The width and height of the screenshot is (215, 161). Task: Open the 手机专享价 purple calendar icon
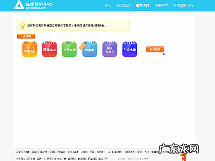109,49
